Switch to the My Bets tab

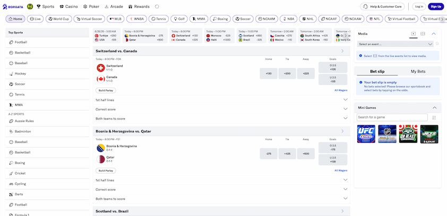point(418,72)
